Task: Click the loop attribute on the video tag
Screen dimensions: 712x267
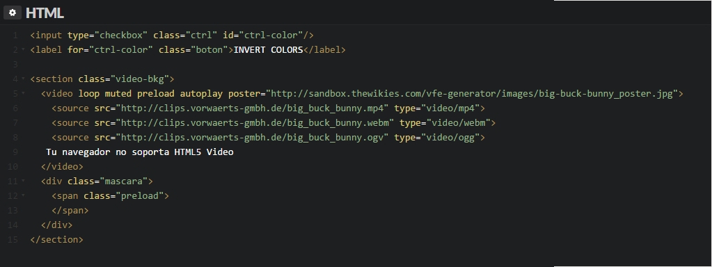Action: (89, 94)
